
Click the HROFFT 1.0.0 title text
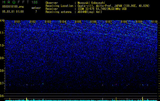point(20,2)
